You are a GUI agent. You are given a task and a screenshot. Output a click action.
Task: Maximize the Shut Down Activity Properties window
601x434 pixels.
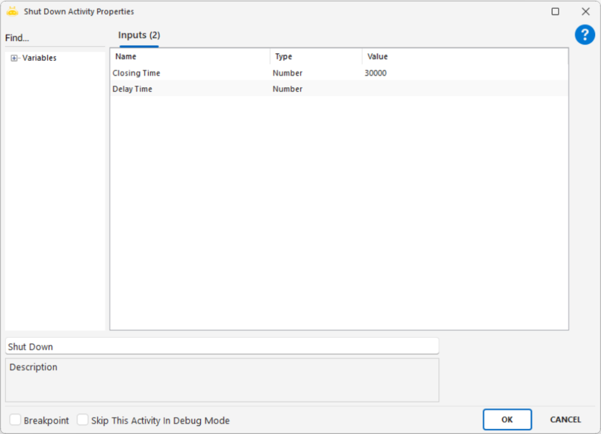[x=555, y=12]
